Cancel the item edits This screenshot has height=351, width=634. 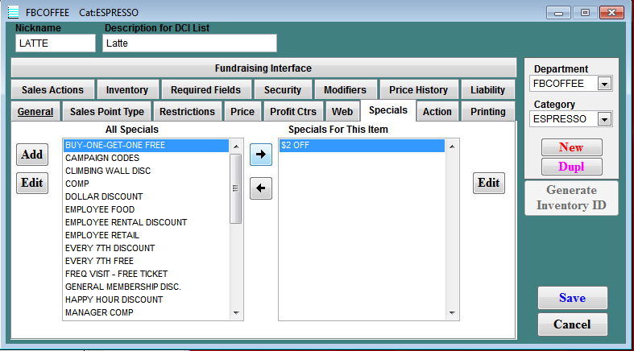pos(572,324)
